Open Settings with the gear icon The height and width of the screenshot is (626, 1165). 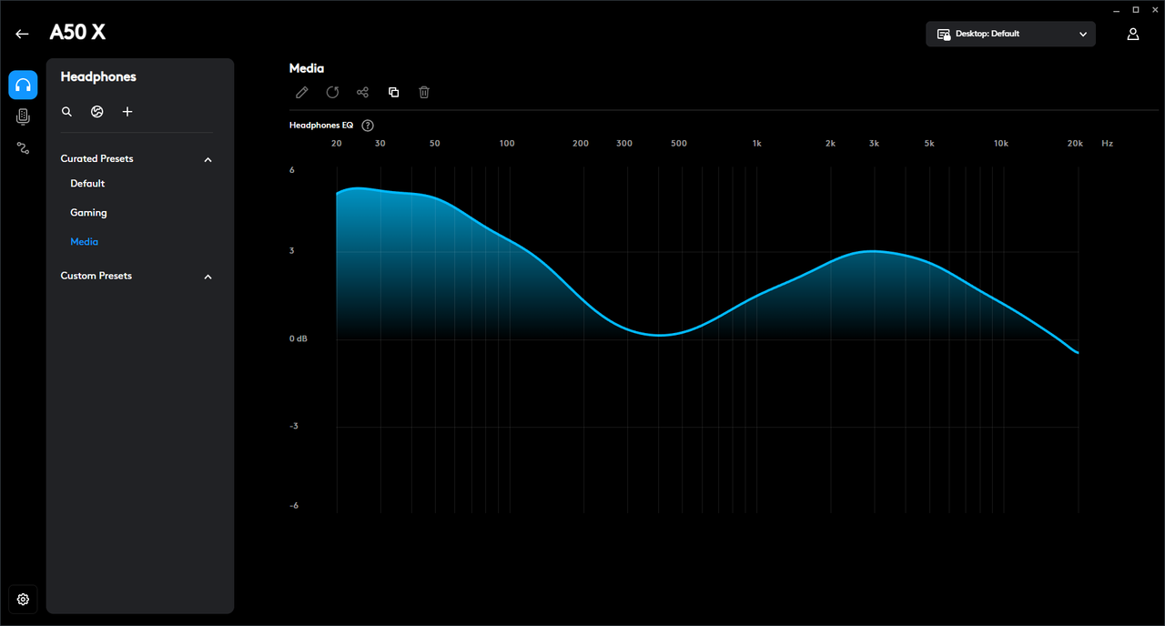[23, 599]
